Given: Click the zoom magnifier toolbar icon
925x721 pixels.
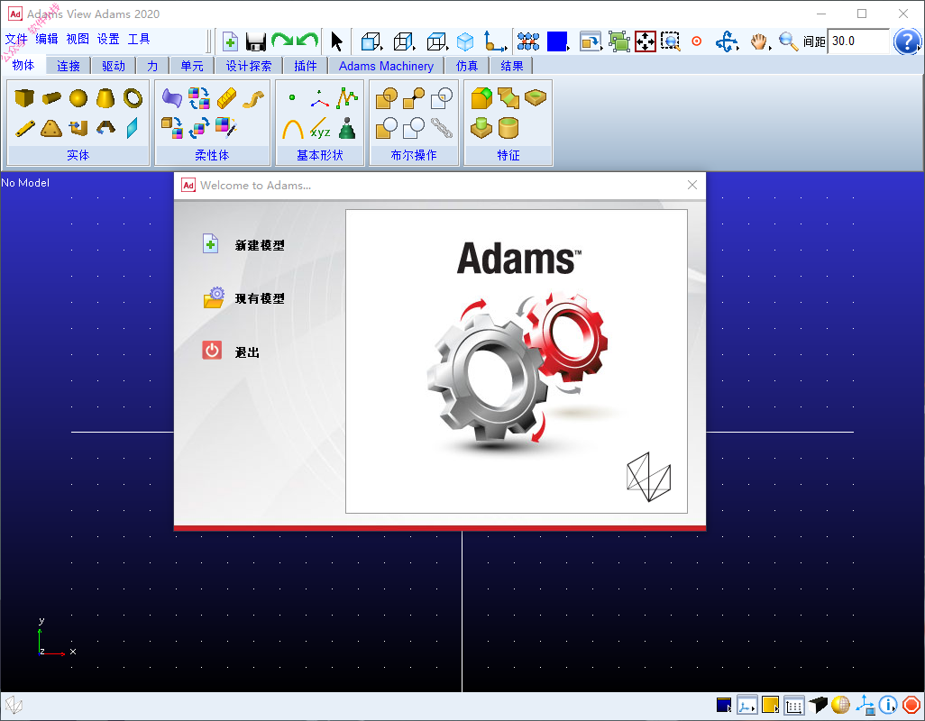Looking at the screenshot, I should pos(788,41).
